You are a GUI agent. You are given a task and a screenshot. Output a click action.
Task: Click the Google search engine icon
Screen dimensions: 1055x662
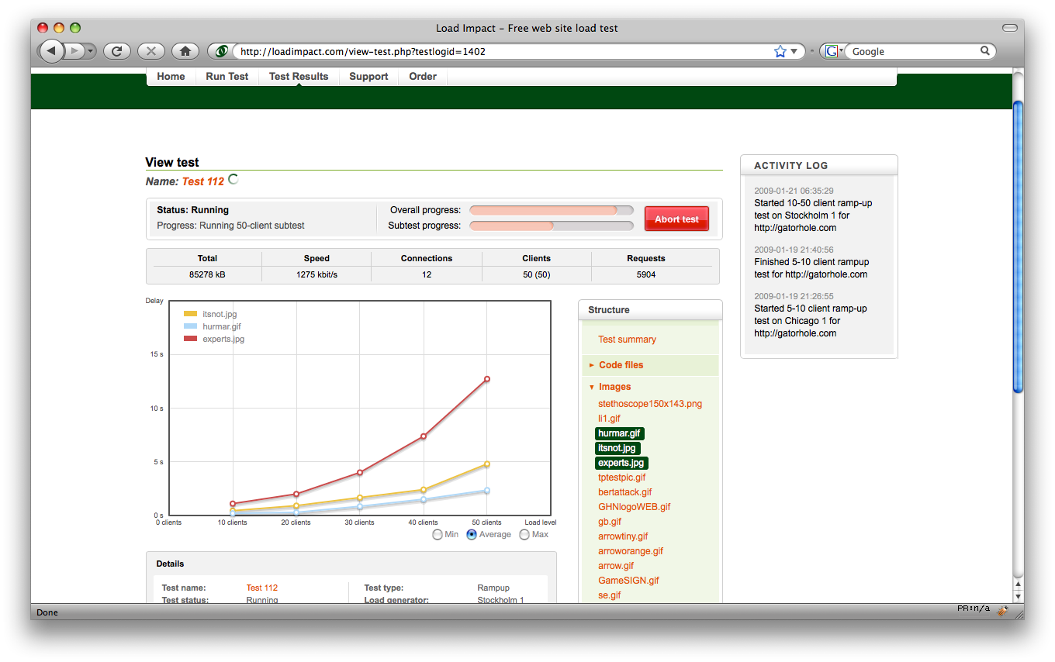click(x=831, y=51)
